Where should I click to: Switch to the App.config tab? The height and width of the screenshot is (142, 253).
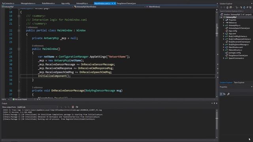[66, 4]
